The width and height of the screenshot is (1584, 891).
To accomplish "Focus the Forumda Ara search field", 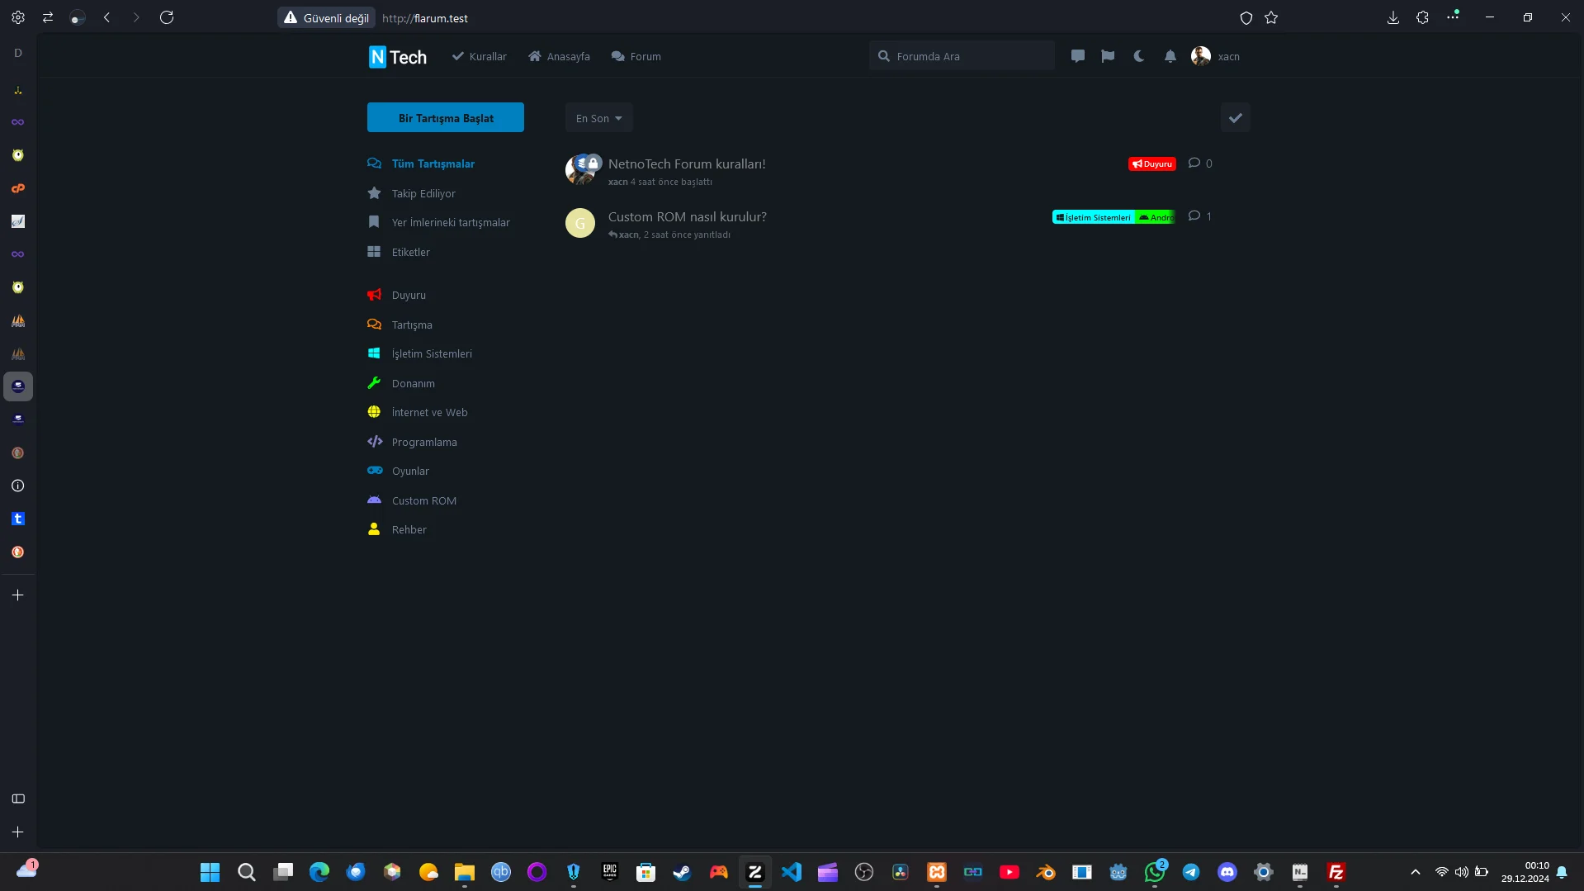I will click(962, 56).
